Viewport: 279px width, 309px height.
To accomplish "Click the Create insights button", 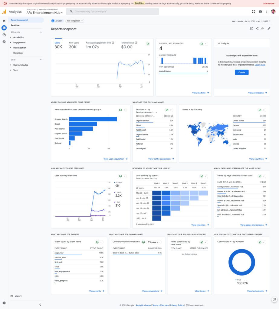I will [242, 72].
